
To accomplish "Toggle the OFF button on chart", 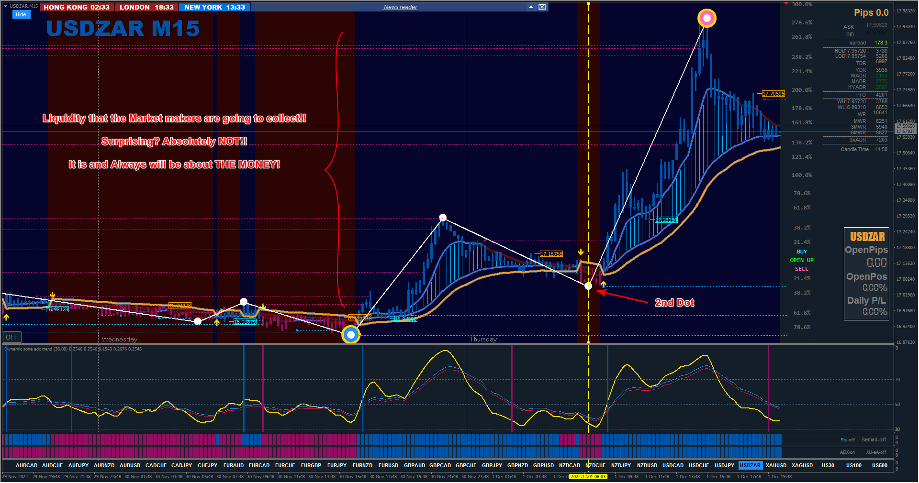I will [12, 337].
